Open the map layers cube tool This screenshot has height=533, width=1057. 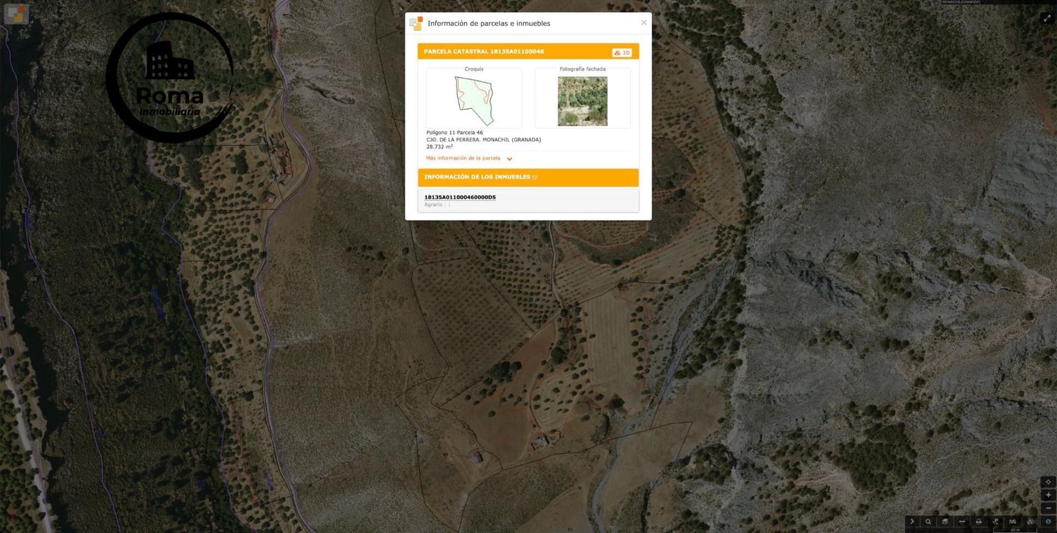click(x=945, y=522)
